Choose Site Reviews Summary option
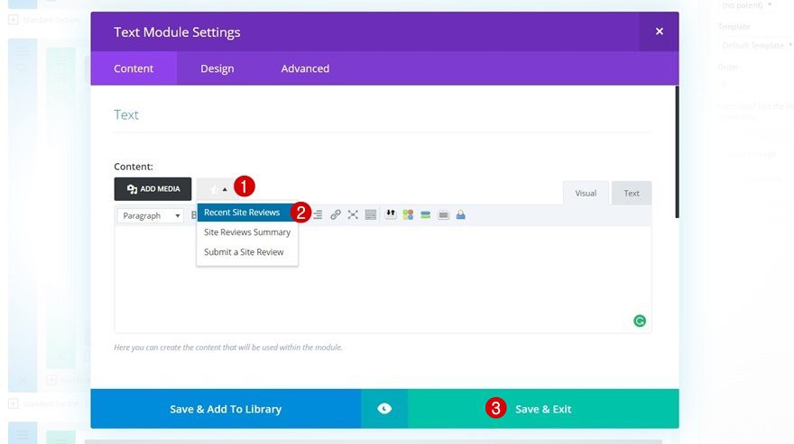The image size is (794, 444). tap(247, 232)
